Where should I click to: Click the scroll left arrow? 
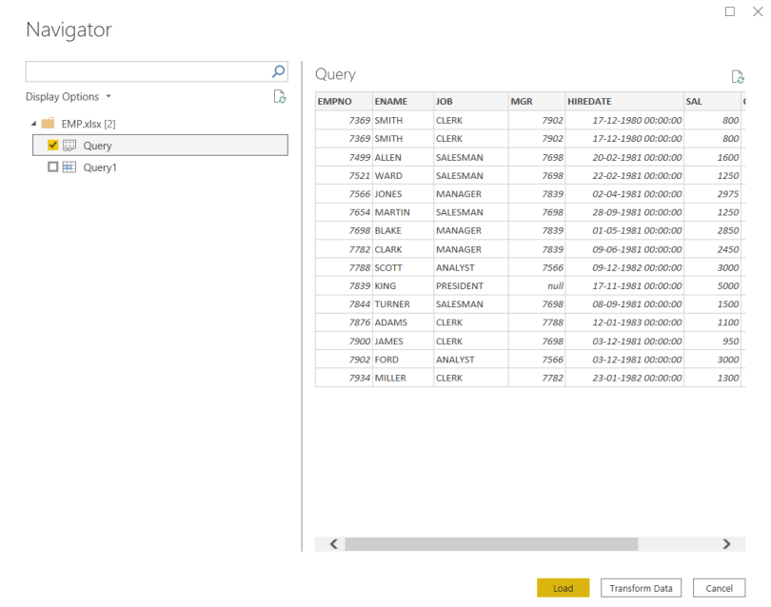pyautogui.click(x=334, y=544)
